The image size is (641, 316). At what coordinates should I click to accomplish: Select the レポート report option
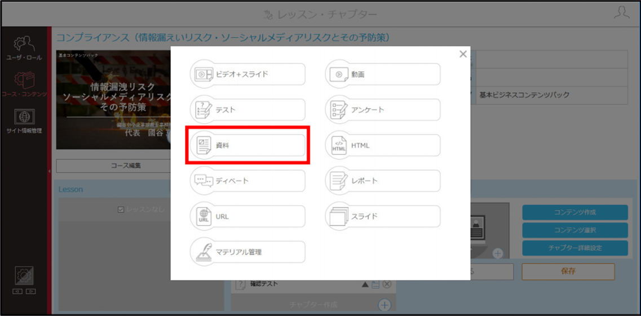(383, 181)
